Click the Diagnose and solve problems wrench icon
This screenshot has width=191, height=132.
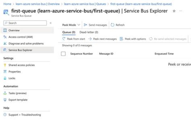[x=5, y=43]
